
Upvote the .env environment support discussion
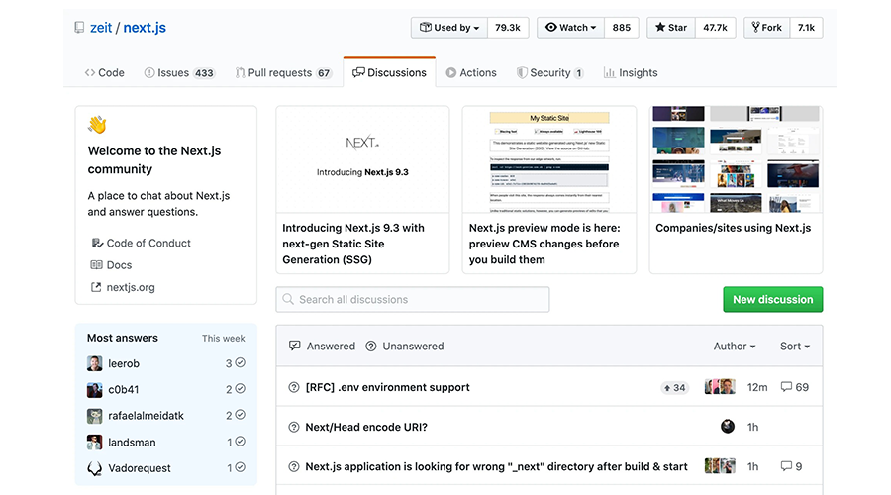[674, 388]
